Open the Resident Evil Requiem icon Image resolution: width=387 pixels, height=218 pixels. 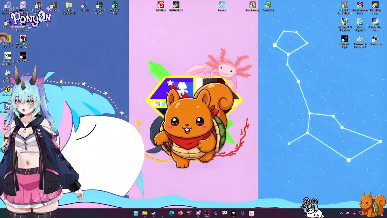(x=345, y=25)
